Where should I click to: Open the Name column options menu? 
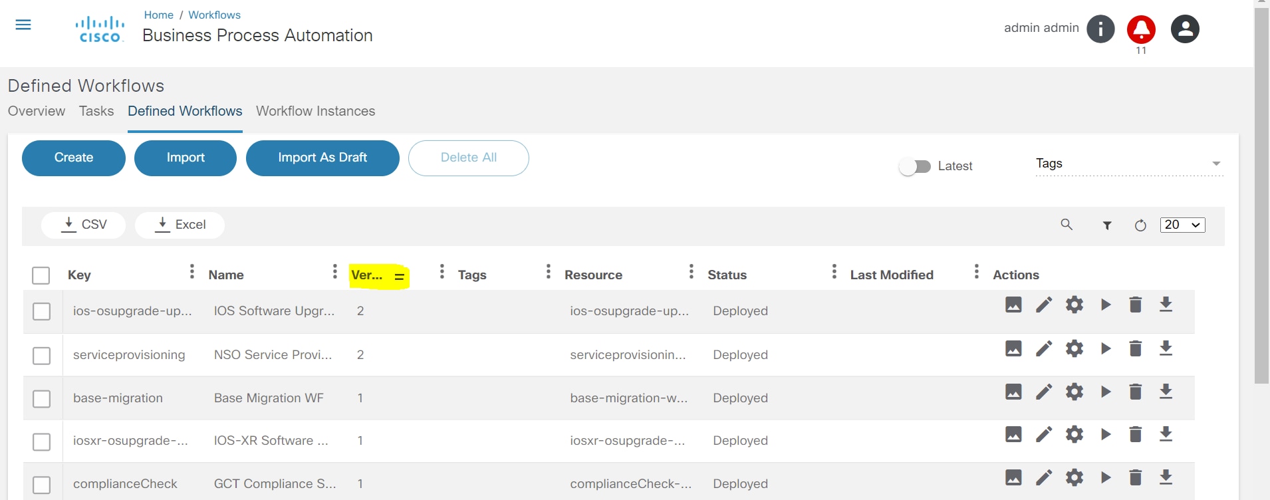coord(334,271)
